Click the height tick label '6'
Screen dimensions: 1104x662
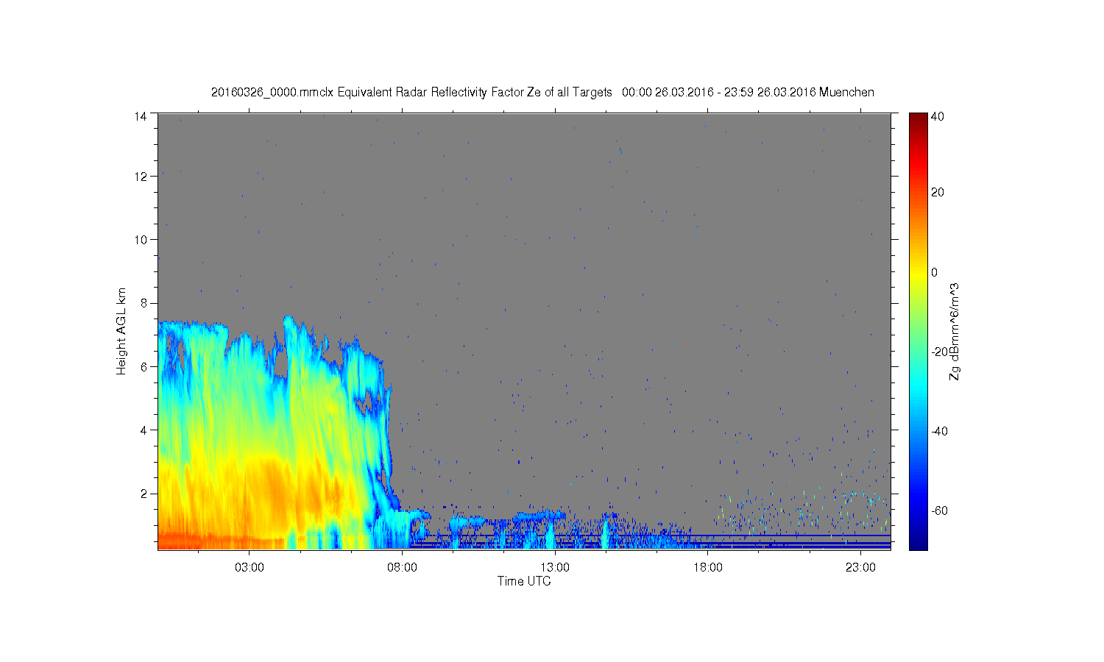click(x=144, y=366)
